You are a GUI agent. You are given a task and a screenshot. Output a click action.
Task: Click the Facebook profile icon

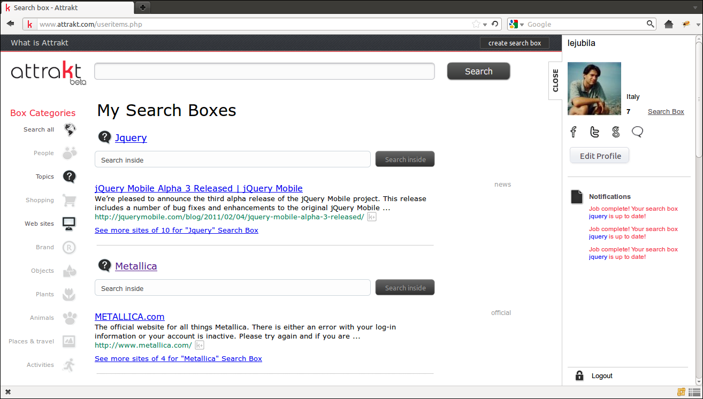pos(574,132)
